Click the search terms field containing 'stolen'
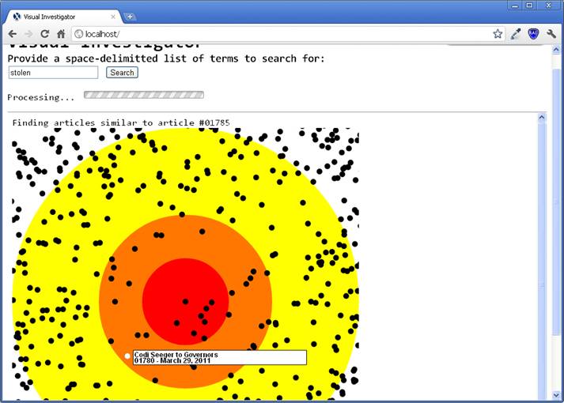Viewport: 564px width, 403px height. point(53,73)
